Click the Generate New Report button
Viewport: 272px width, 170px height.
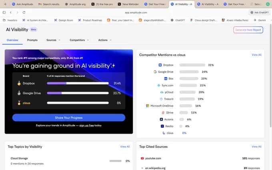[248, 30]
